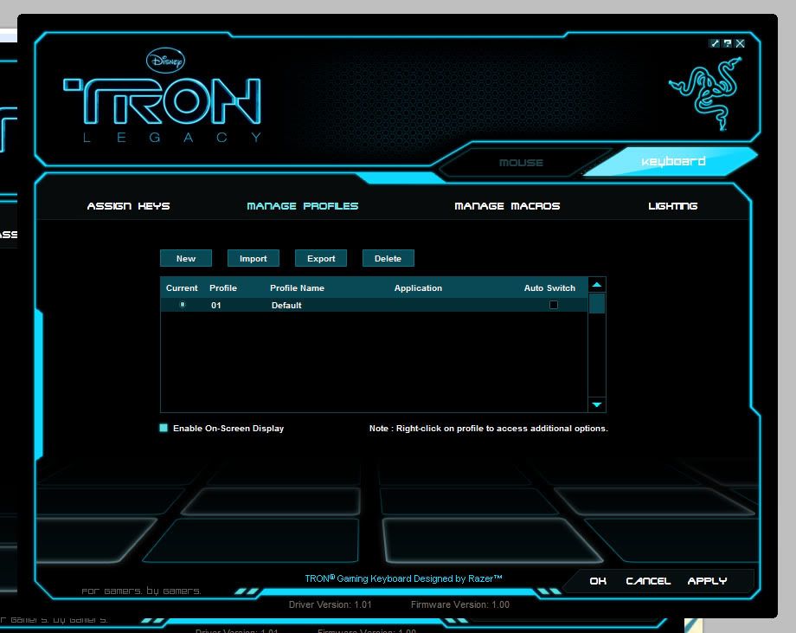Close the configurator with the X icon
The height and width of the screenshot is (633, 796).
pyautogui.click(x=740, y=43)
